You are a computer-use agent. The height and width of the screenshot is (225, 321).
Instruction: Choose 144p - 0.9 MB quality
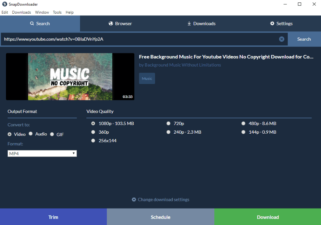pyautogui.click(x=243, y=132)
